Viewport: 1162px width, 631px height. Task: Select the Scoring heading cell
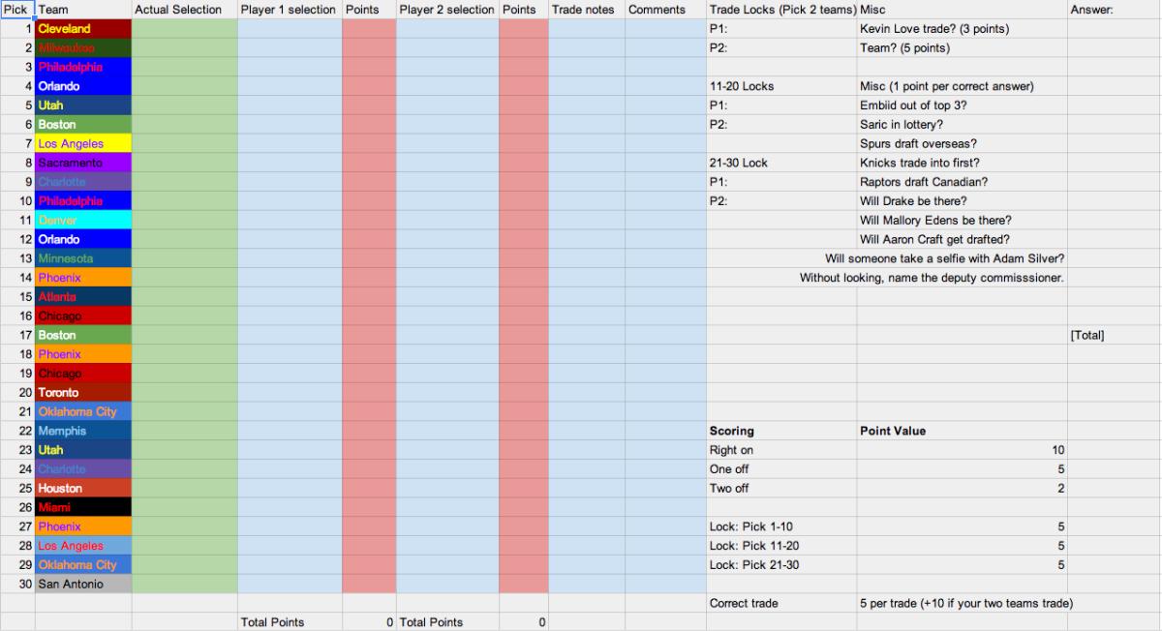click(780, 431)
